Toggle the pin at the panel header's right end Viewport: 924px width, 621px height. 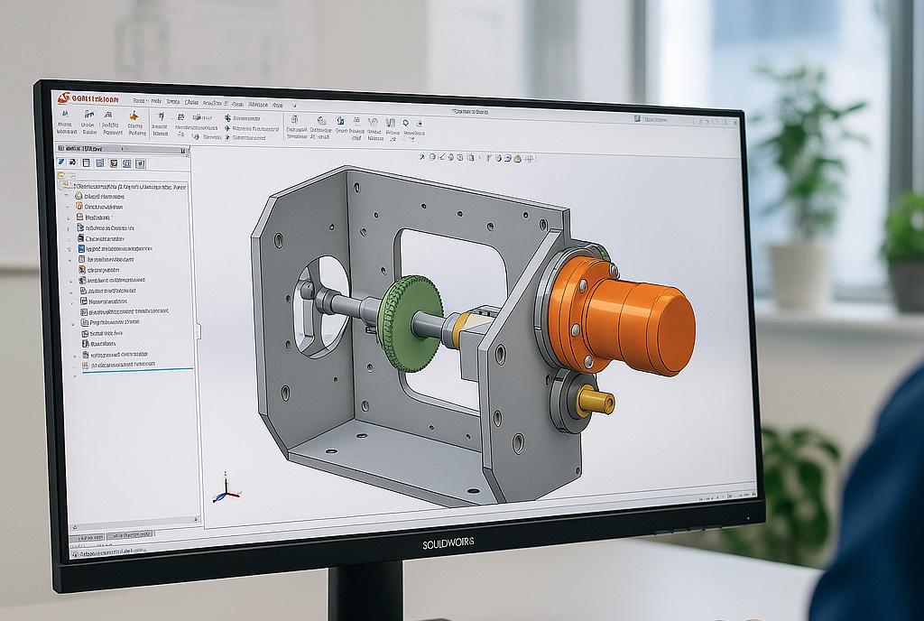coord(182,150)
